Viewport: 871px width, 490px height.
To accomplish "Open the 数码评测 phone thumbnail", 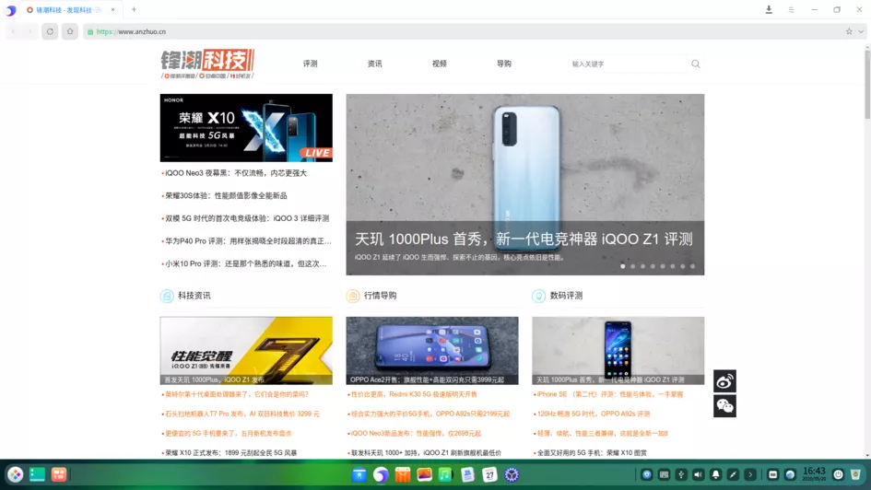I will 618,351.
